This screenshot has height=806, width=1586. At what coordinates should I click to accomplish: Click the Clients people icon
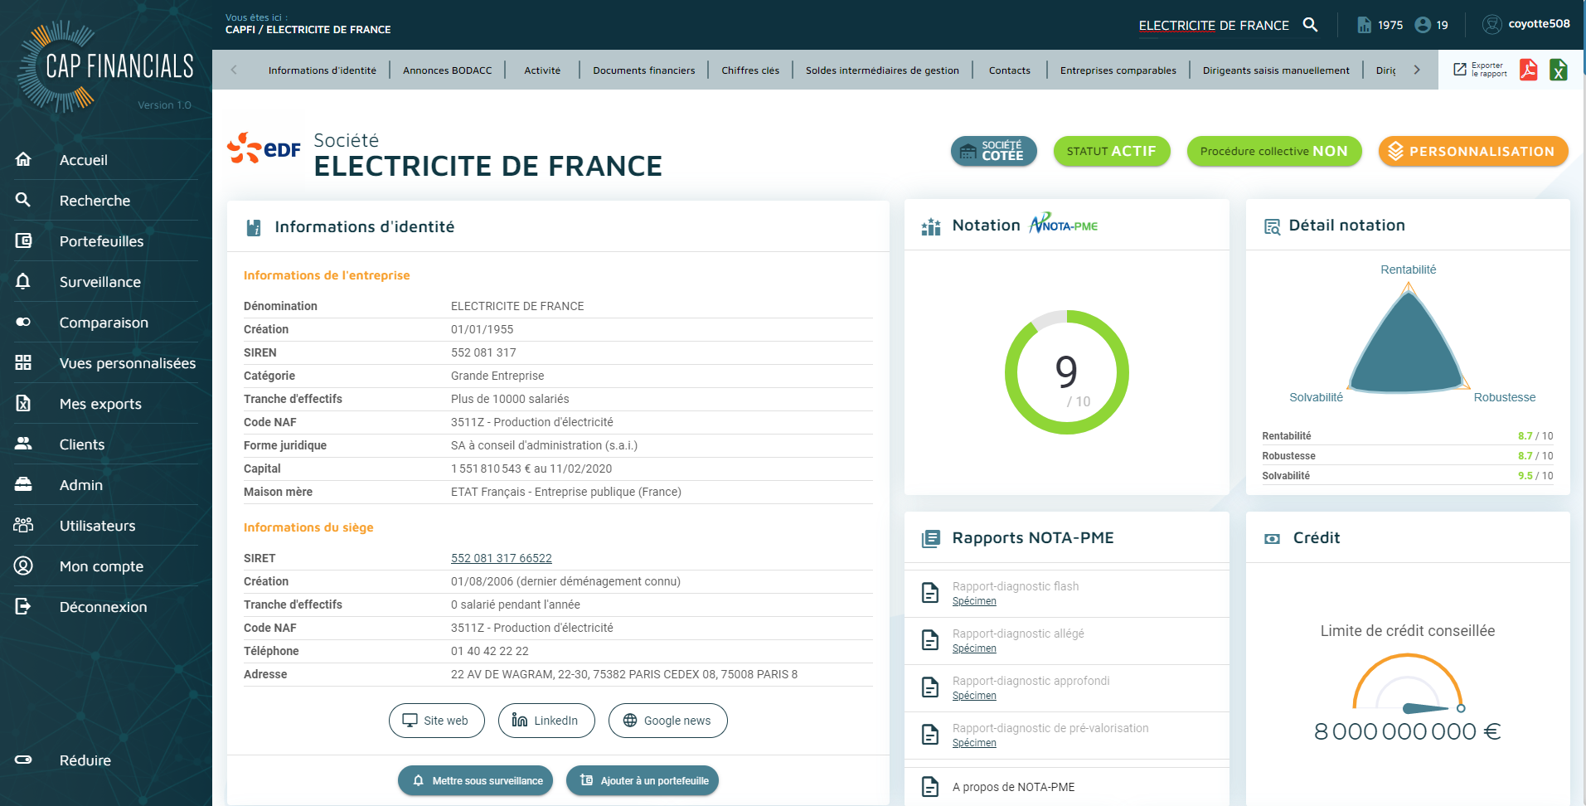(x=23, y=444)
